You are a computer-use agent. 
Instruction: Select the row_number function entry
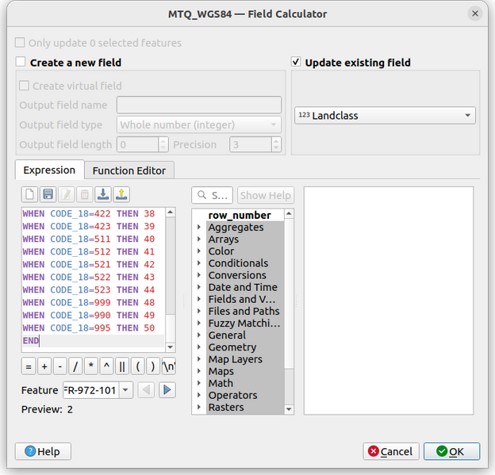click(x=240, y=215)
